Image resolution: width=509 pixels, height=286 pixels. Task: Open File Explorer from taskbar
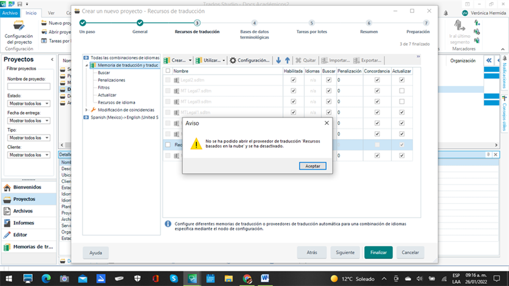click(228, 279)
